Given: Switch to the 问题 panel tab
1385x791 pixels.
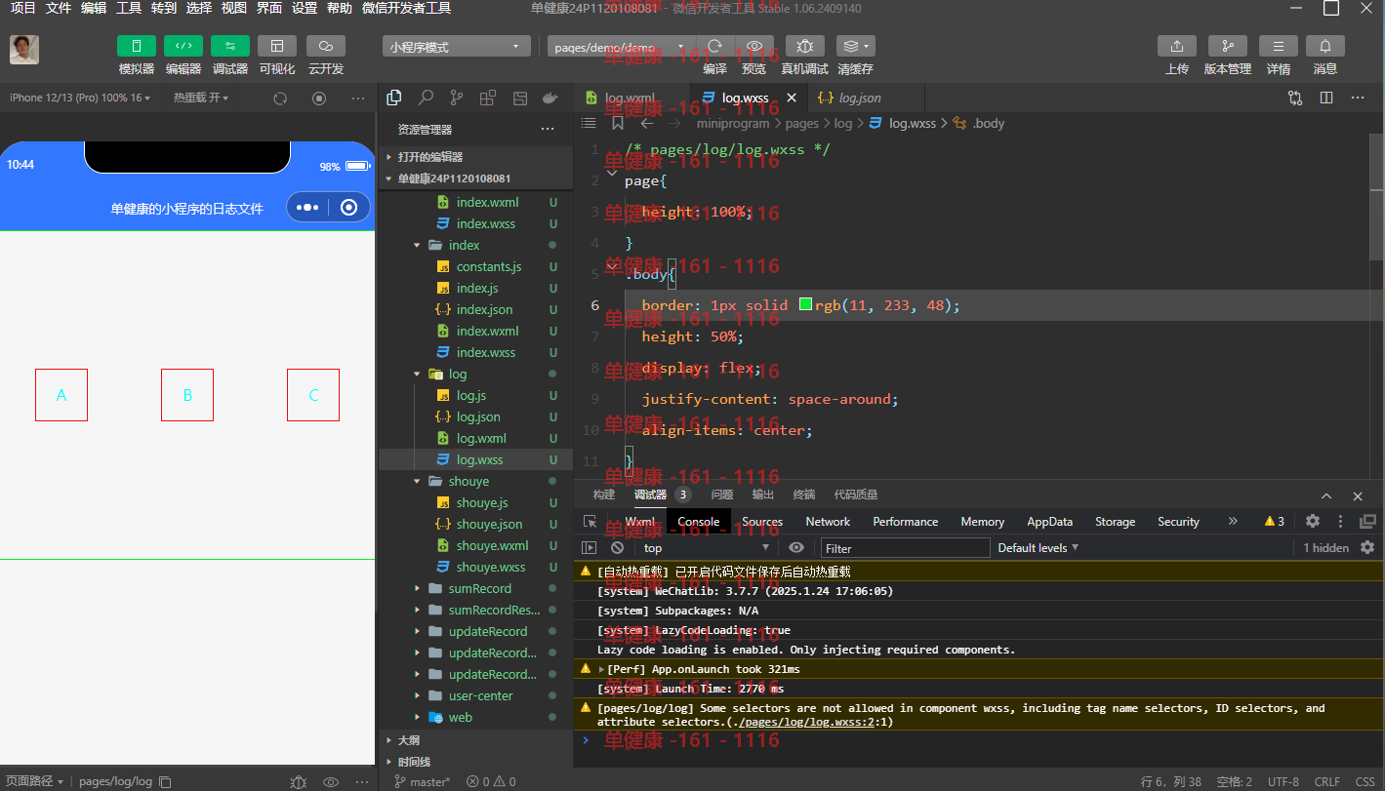Looking at the screenshot, I should click(x=721, y=494).
